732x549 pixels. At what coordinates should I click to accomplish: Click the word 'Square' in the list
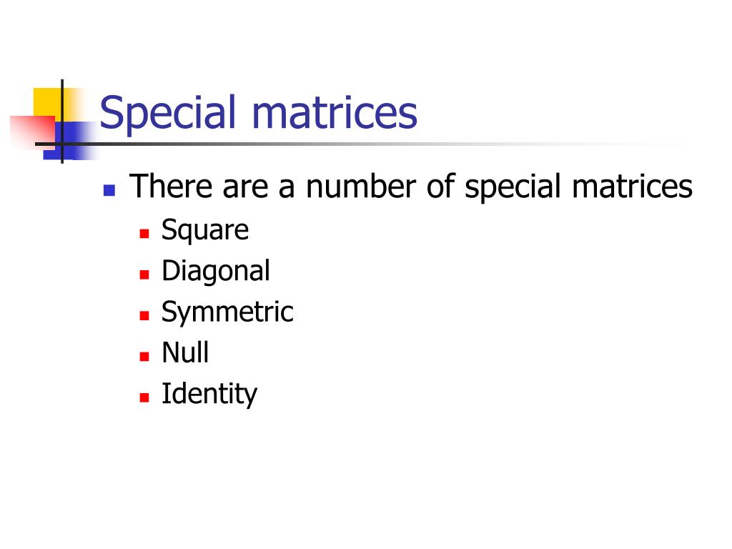(x=205, y=229)
